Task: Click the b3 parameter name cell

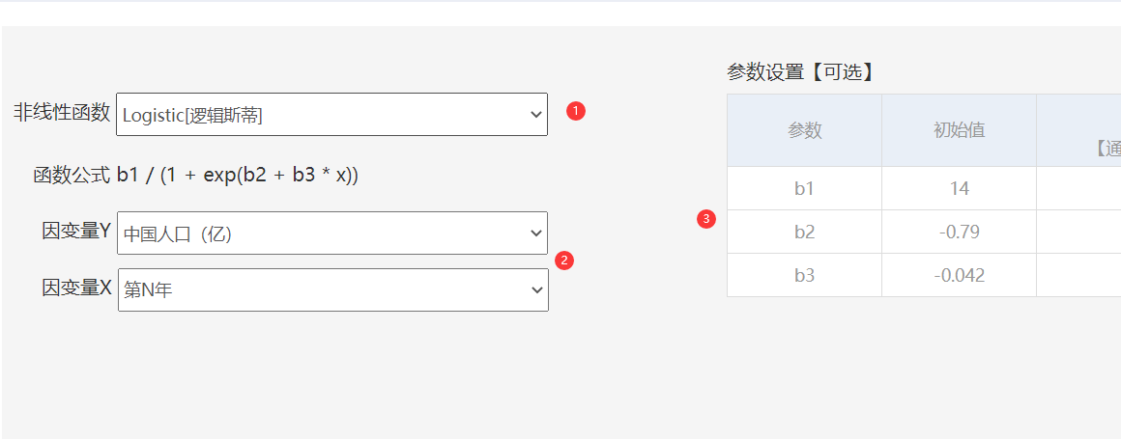Action: click(x=804, y=275)
